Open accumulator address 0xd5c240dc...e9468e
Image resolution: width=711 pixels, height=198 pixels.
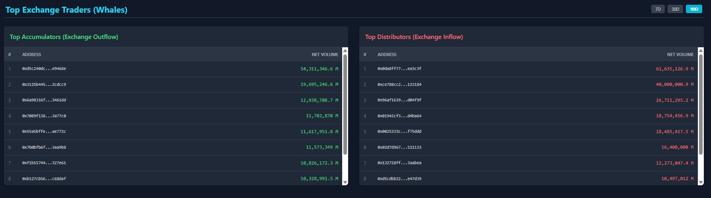(44, 69)
